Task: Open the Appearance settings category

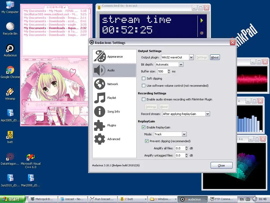Action: click(x=114, y=57)
